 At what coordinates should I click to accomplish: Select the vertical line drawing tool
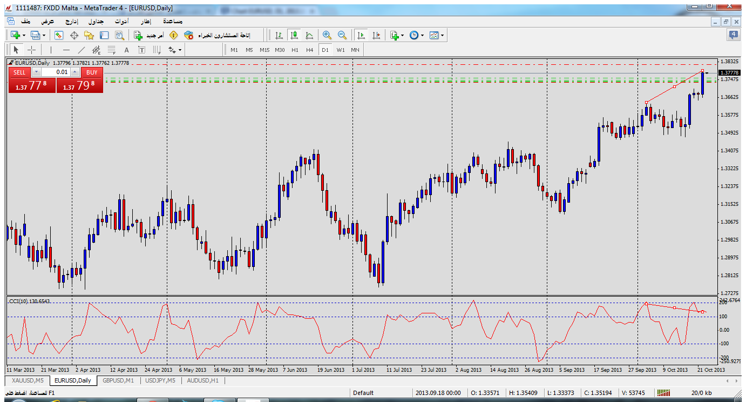[x=51, y=50]
